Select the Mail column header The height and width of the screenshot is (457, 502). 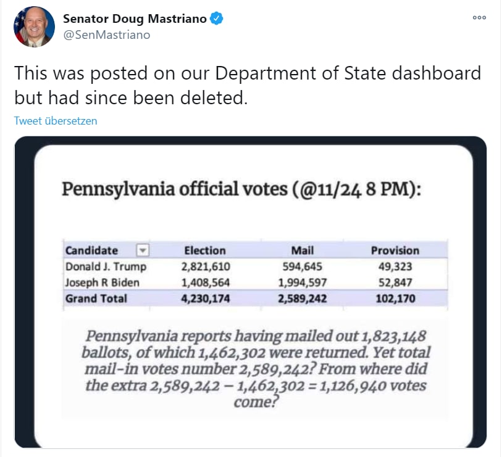(x=303, y=250)
